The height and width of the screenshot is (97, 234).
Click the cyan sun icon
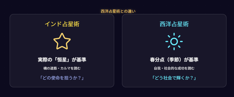point(174,41)
